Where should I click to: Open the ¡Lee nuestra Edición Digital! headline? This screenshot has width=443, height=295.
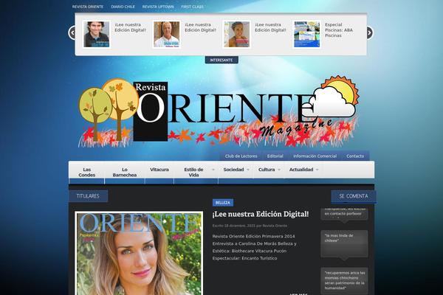coord(261,215)
